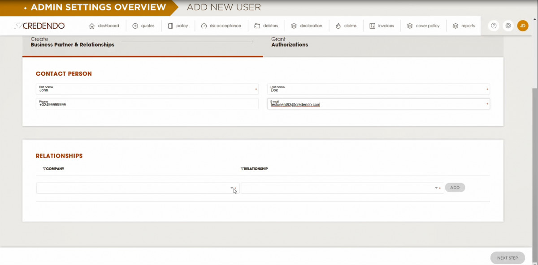Open the settings gear icon
The image size is (538, 265).
[x=508, y=26]
